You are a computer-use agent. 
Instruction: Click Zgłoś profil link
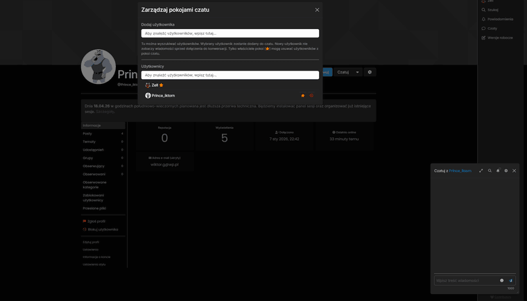pos(96,221)
